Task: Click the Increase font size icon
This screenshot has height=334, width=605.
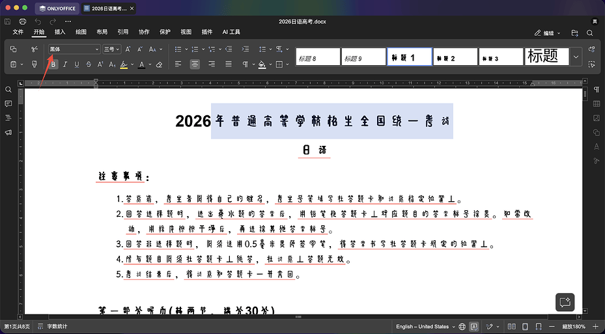Action: (128, 49)
